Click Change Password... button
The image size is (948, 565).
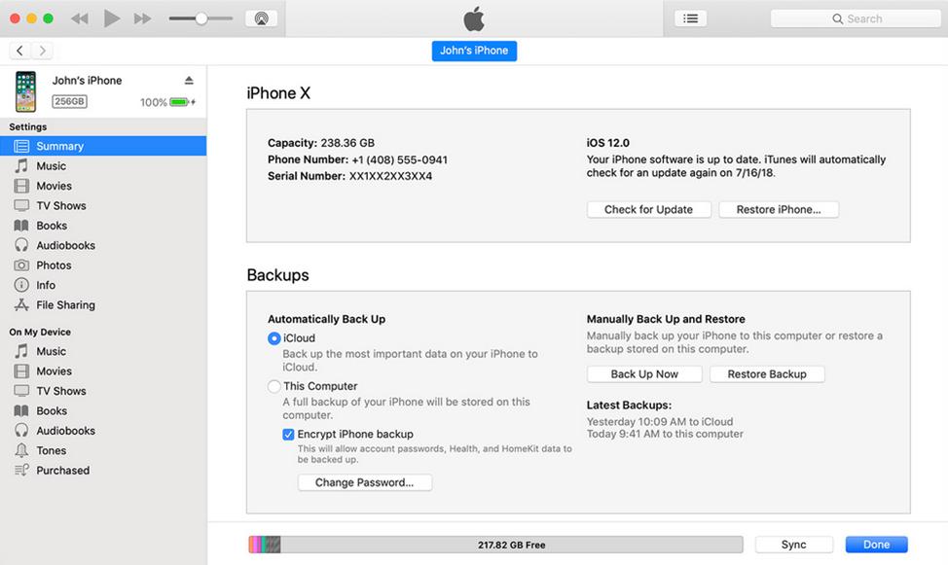tap(365, 482)
